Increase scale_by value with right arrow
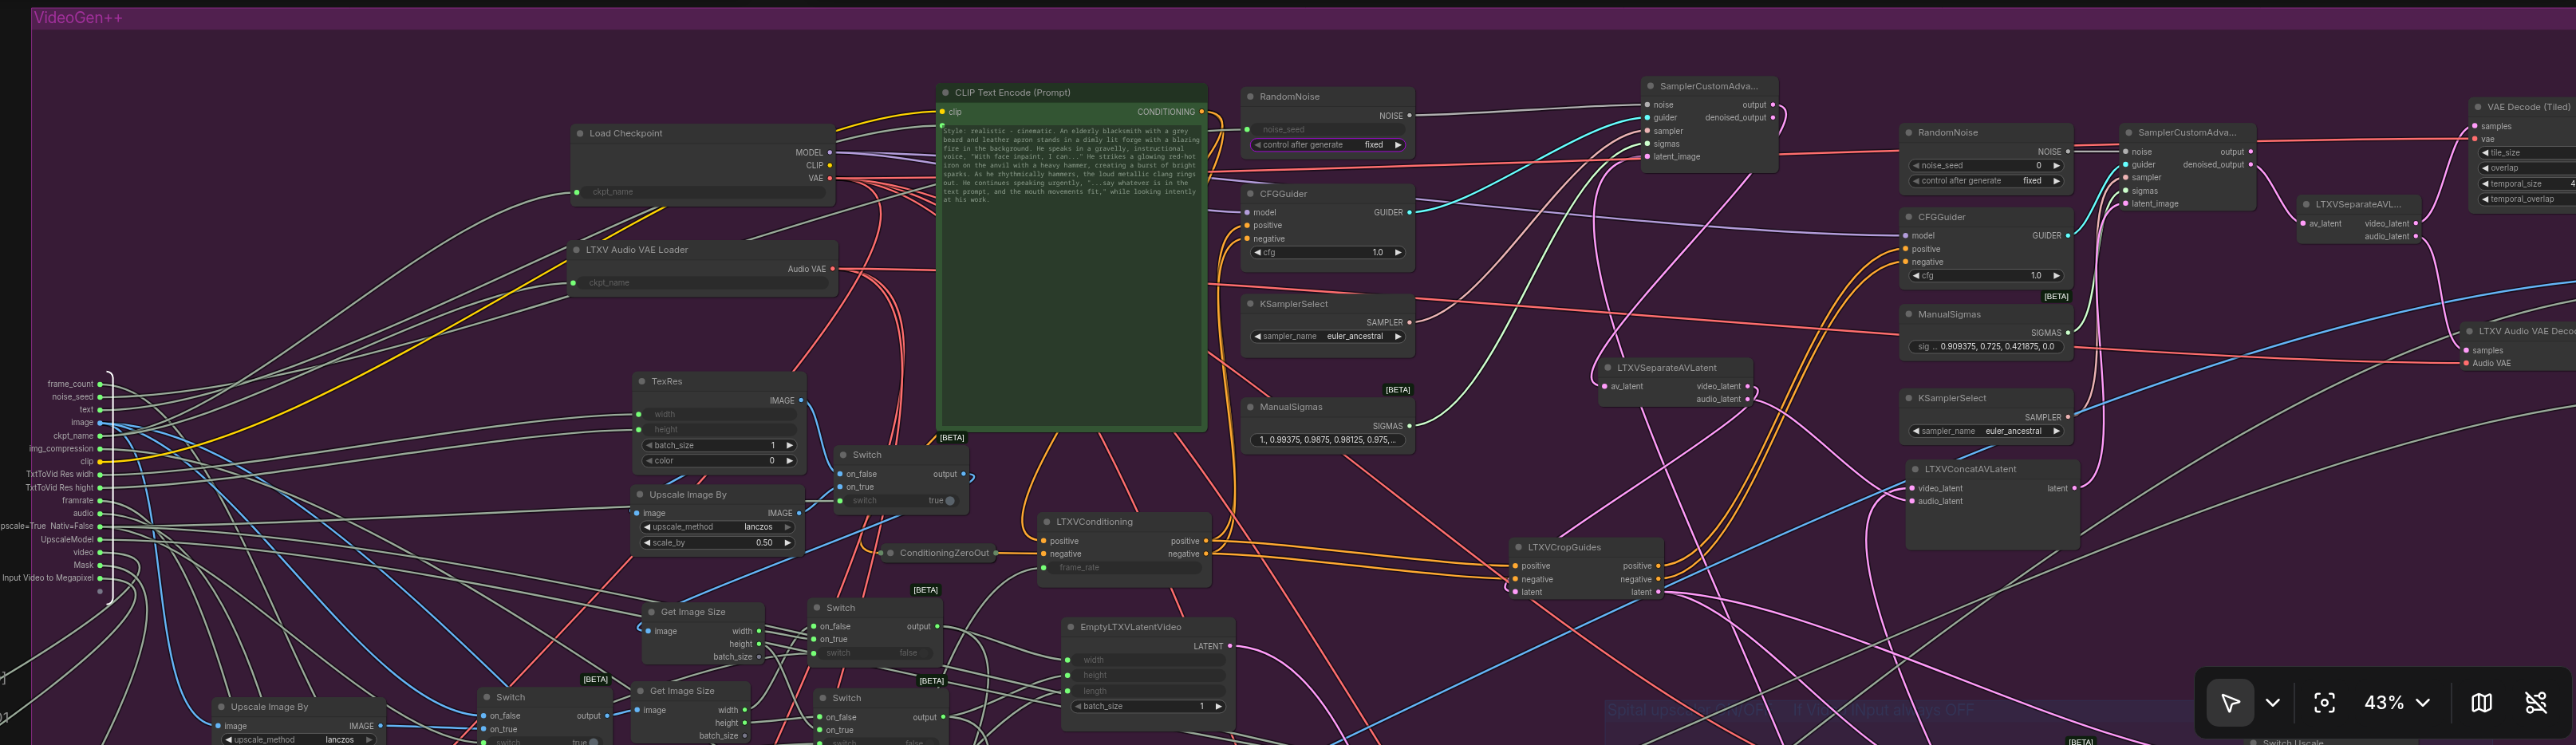2576x745 pixels. click(x=789, y=543)
